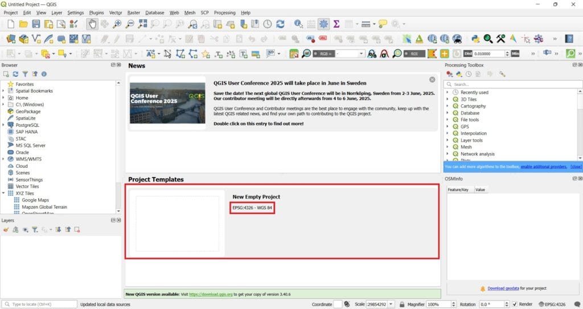Viewport: 583px width, 309px height.
Task: Click the Zoom Out magnifier tool
Action: [130, 24]
